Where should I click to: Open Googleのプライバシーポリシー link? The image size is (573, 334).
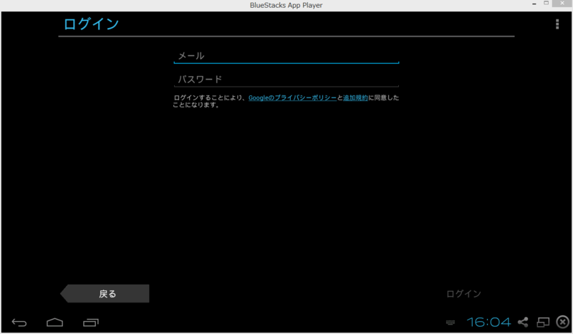click(292, 97)
